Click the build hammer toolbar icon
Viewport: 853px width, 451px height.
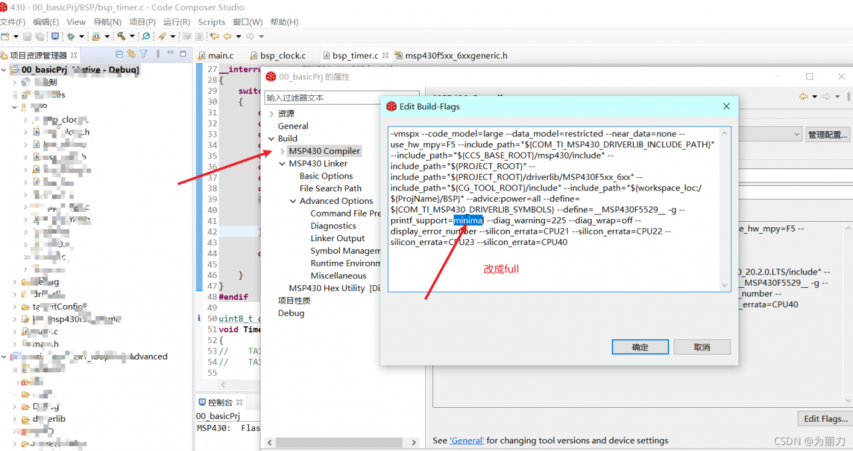coord(121,36)
